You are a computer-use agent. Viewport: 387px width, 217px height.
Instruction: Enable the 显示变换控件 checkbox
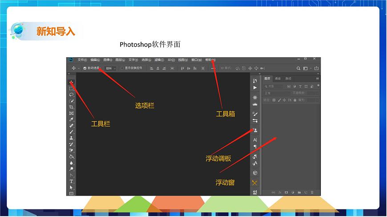(x=122, y=68)
